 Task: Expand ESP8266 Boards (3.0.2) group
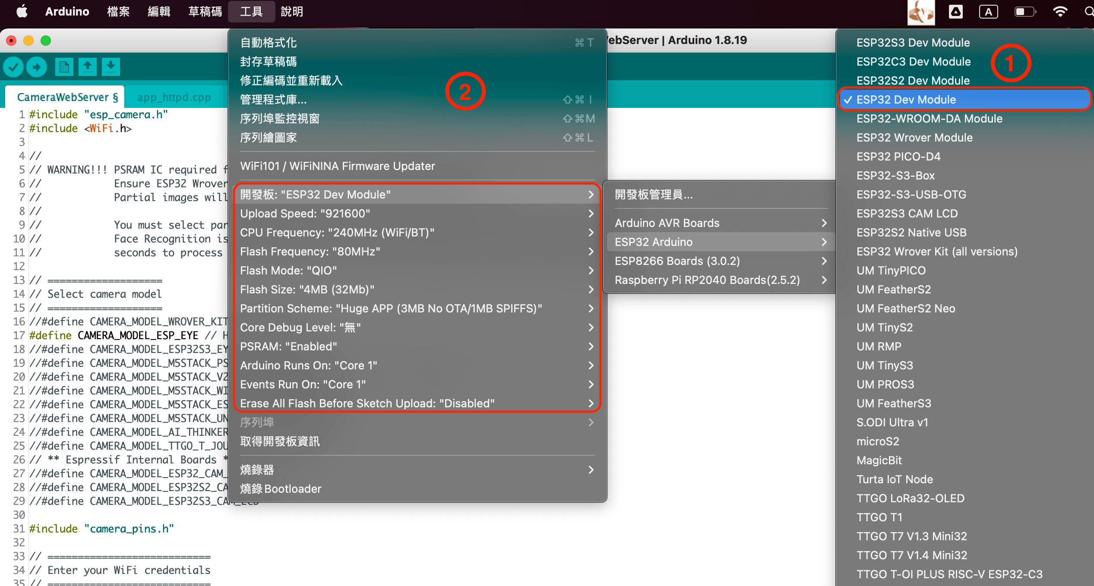(x=720, y=261)
